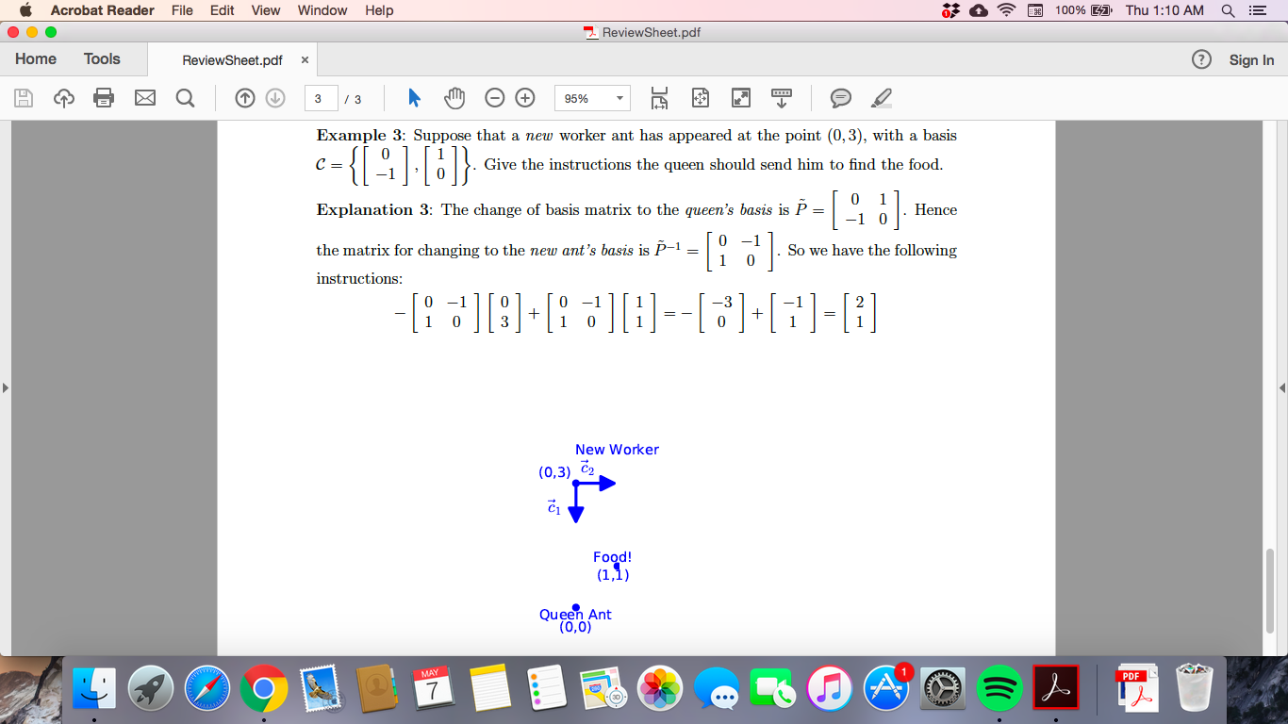Open the Find search tool
The height and width of the screenshot is (724, 1288).
tap(185, 97)
